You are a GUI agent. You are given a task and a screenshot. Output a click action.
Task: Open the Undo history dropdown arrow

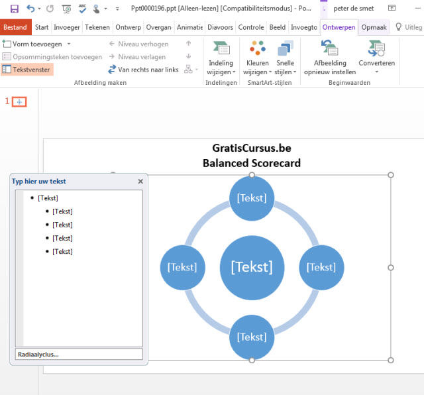[x=40, y=9]
